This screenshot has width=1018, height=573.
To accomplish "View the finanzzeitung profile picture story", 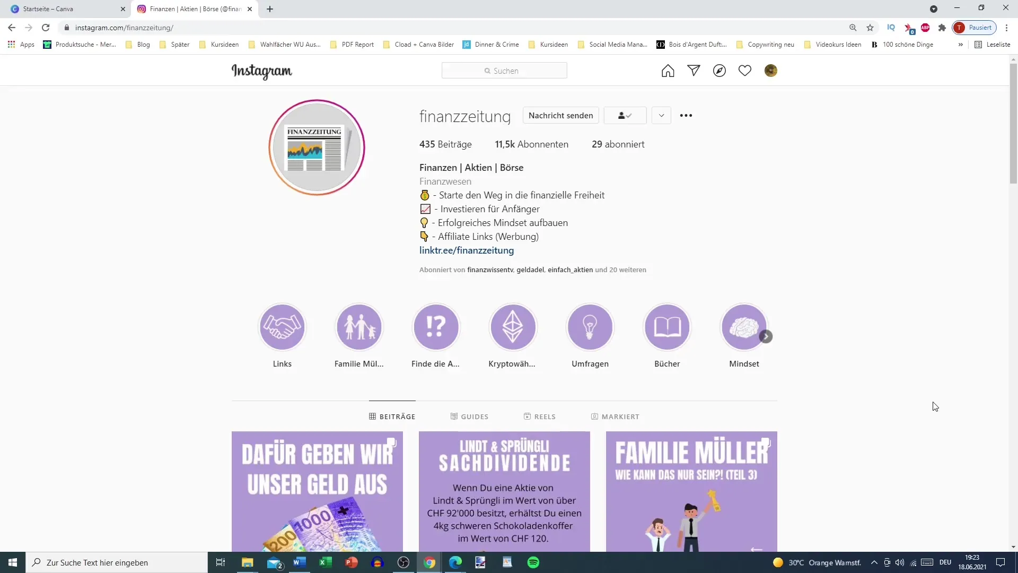I will [x=317, y=147].
